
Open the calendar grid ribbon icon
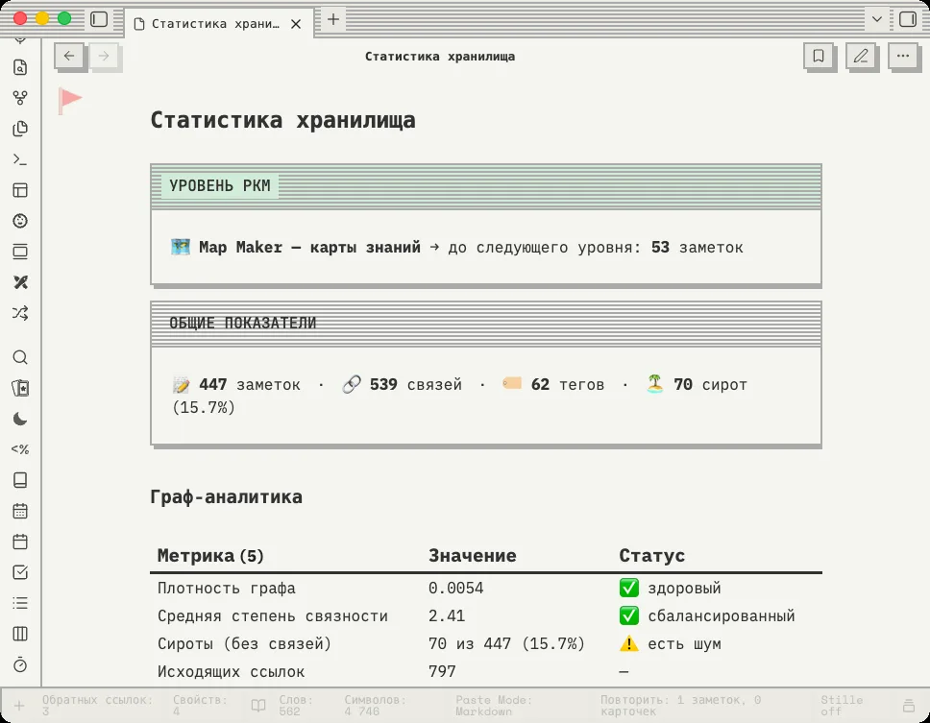click(x=20, y=511)
